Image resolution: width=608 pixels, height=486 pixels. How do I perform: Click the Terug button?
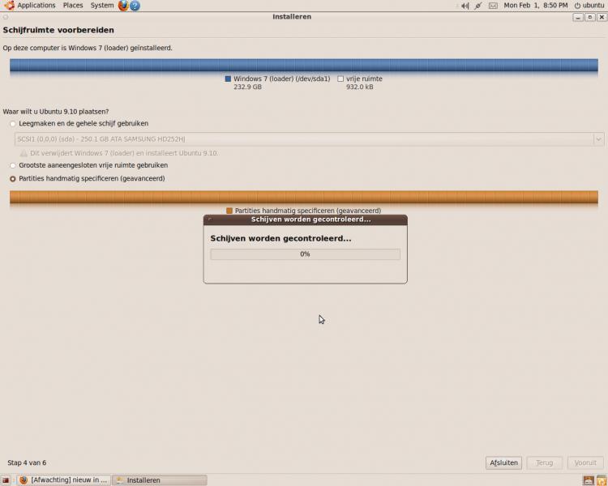point(545,463)
